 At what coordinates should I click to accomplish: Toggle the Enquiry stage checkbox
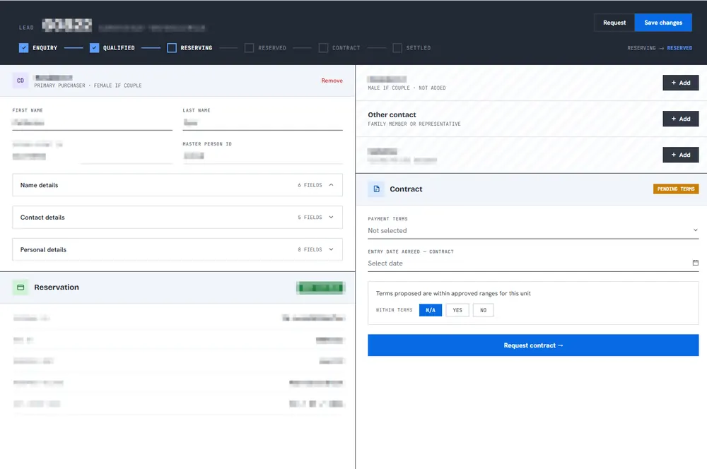click(23, 48)
